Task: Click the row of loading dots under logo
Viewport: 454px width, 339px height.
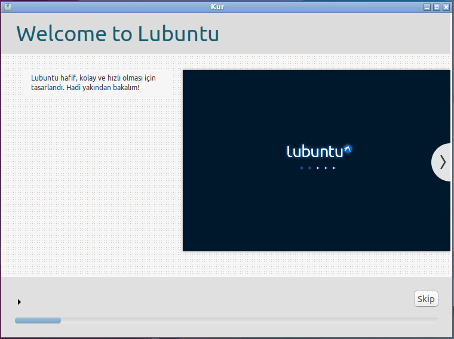Action: click(x=317, y=168)
